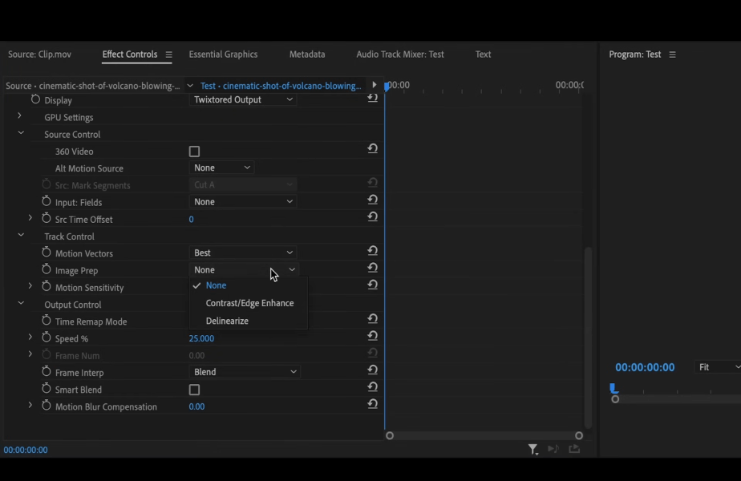Switch to the Metadata tab
Screen dimensions: 741x481
[x=307, y=55]
